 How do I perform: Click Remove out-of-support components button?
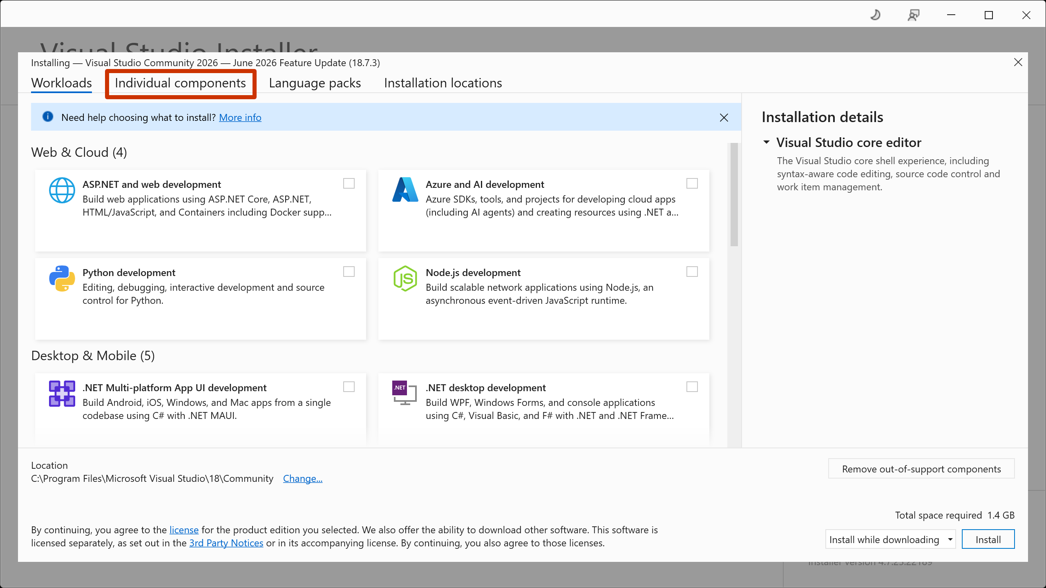point(921,469)
